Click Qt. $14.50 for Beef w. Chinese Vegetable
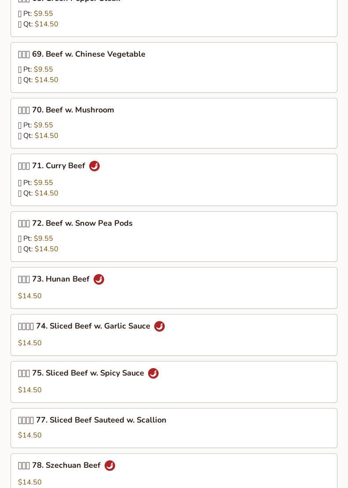The height and width of the screenshot is (488, 348). (46, 80)
